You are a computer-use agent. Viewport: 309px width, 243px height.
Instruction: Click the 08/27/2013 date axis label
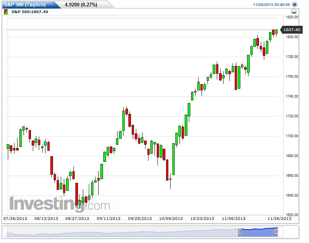pyautogui.click(x=77, y=219)
